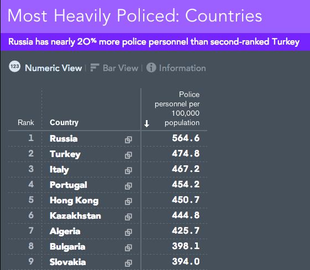Click the Rank column header

(x=26, y=122)
